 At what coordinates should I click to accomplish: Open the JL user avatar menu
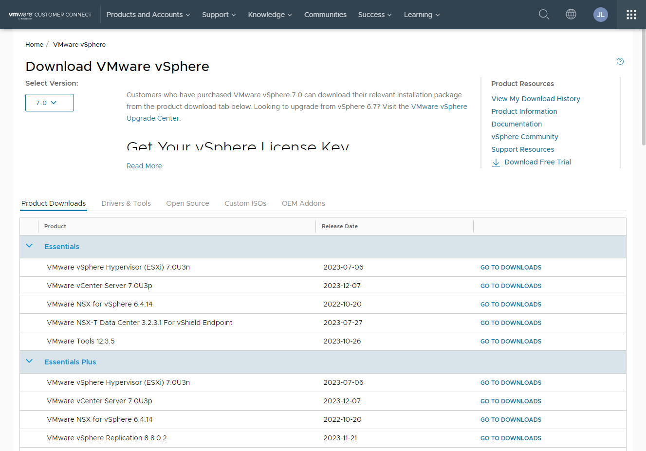point(601,15)
